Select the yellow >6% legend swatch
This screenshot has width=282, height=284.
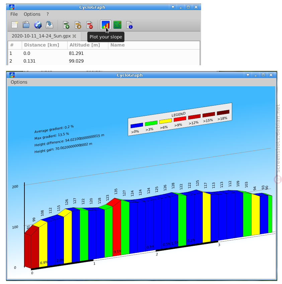coord(166,121)
